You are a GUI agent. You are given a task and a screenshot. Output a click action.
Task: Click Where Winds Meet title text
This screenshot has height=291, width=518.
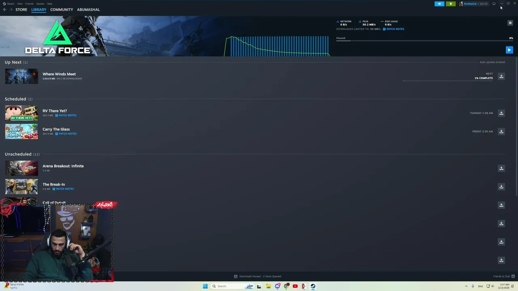[x=59, y=74]
